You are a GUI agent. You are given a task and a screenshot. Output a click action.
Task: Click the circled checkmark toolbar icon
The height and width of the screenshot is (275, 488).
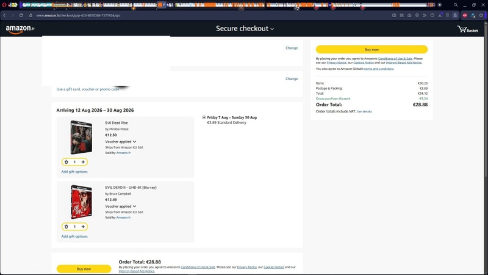[x=417, y=15]
